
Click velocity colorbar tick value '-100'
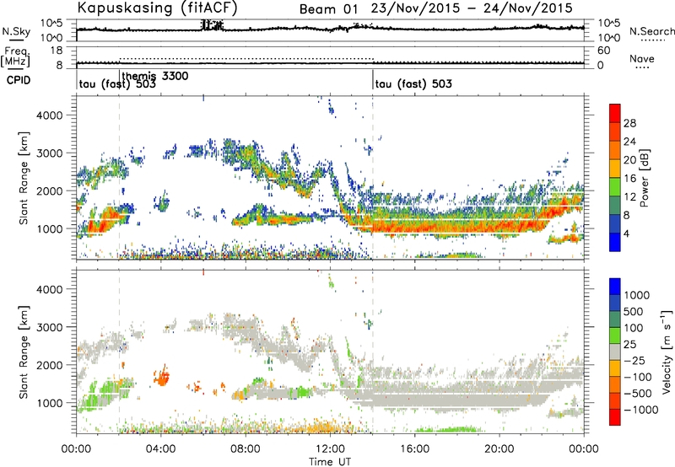point(637,377)
